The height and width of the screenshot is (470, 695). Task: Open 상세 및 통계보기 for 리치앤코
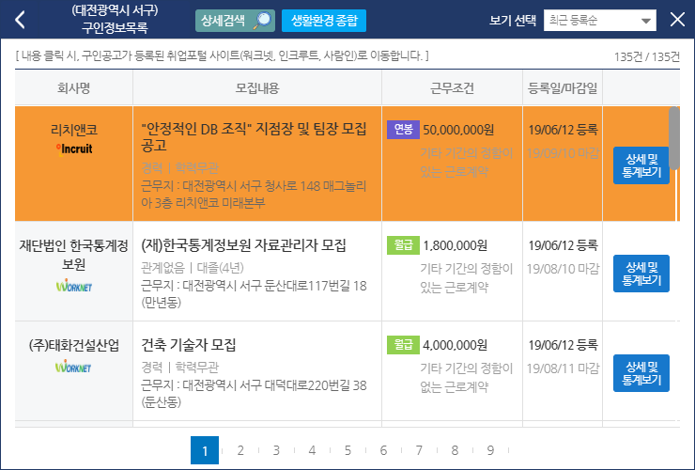[641, 165]
